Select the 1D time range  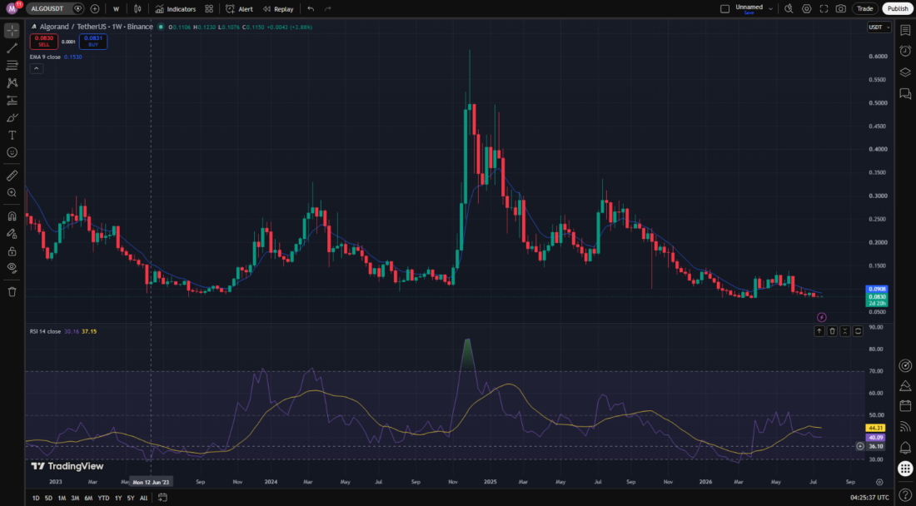pos(36,498)
